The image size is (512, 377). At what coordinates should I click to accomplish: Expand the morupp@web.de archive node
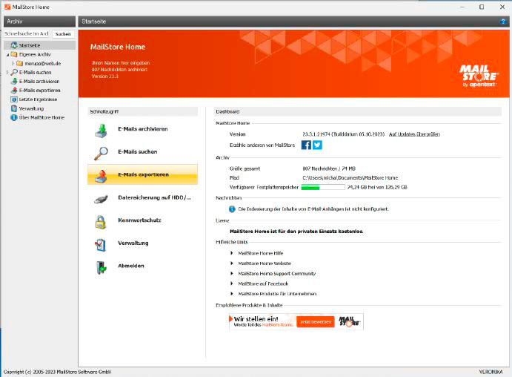13,63
